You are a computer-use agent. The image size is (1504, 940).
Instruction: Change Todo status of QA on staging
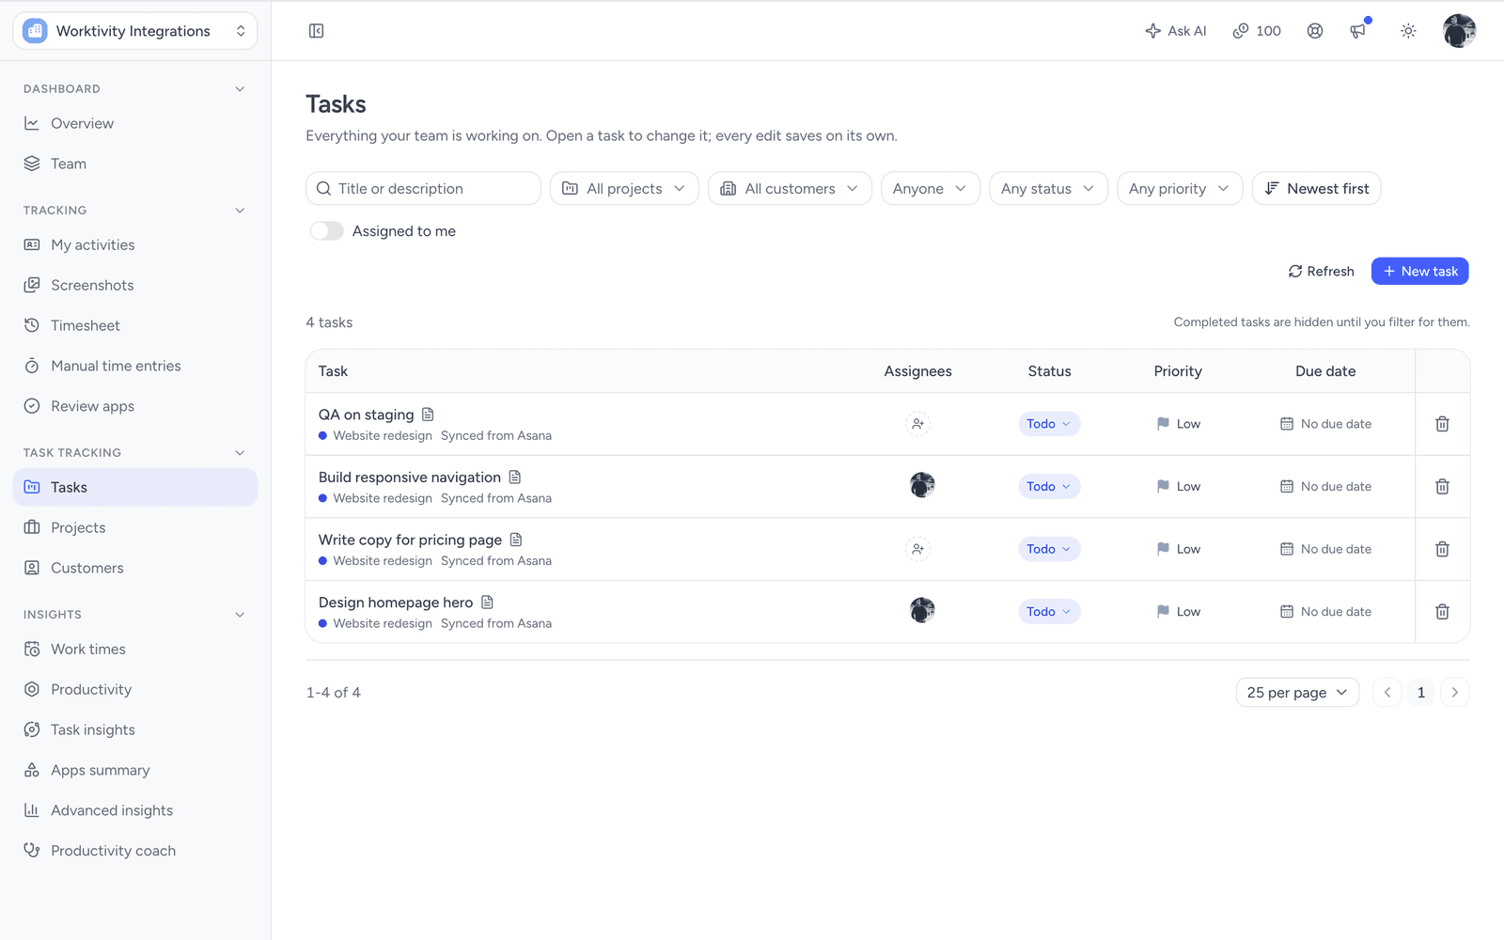(1049, 424)
